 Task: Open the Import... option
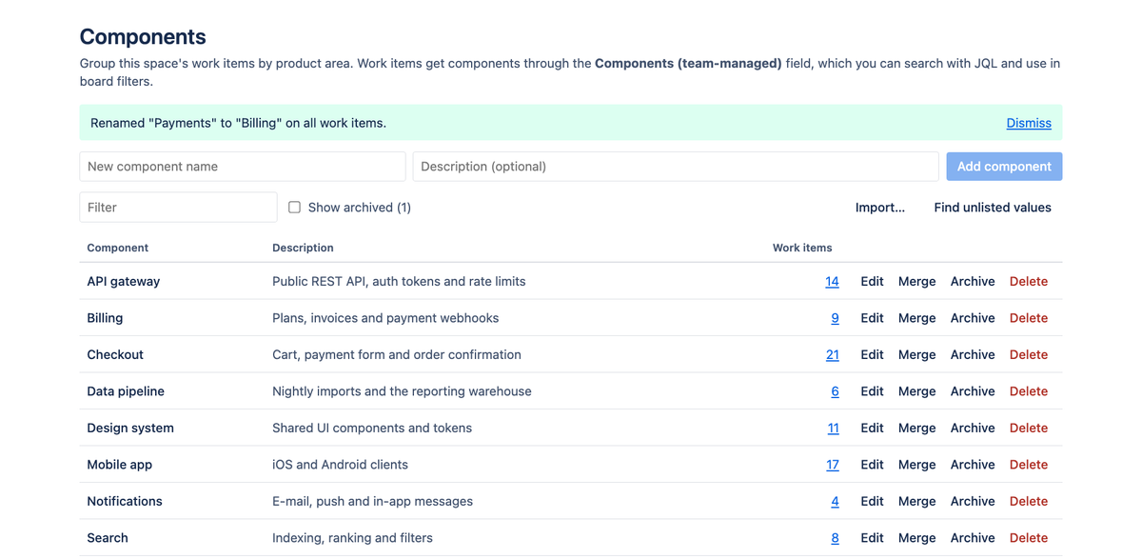click(x=880, y=207)
